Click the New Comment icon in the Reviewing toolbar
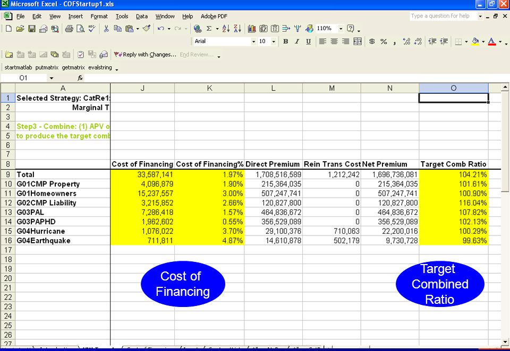 pyautogui.click(x=9, y=55)
